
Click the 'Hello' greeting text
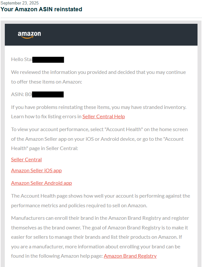pyautogui.click(x=17, y=59)
